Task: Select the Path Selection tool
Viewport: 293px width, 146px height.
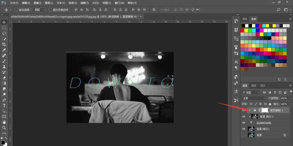Action: click(x=4, y=111)
